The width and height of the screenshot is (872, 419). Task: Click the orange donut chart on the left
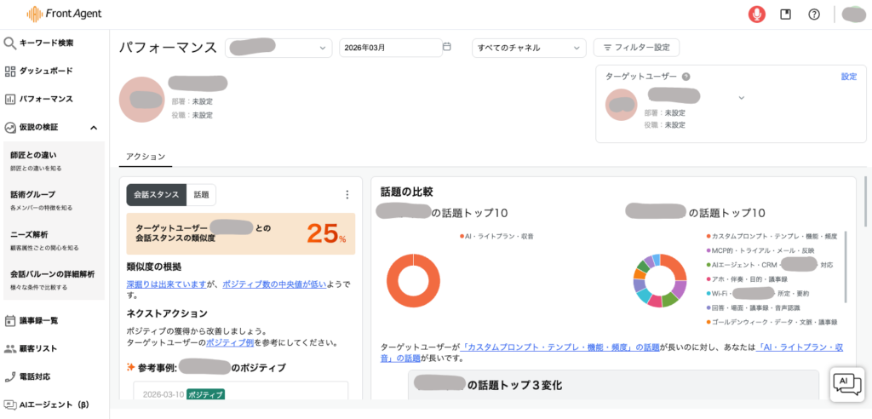pyautogui.click(x=413, y=281)
